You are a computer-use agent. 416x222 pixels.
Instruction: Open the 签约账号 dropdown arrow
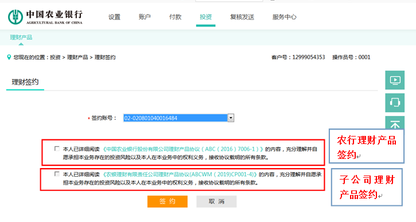pos(231,118)
